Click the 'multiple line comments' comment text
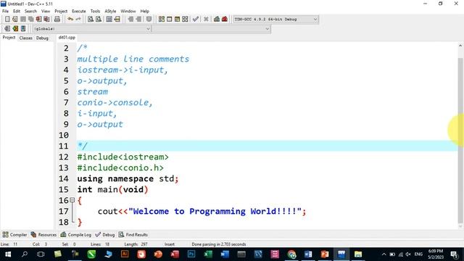The width and height of the screenshot is (464, 261). coord(133,59)
